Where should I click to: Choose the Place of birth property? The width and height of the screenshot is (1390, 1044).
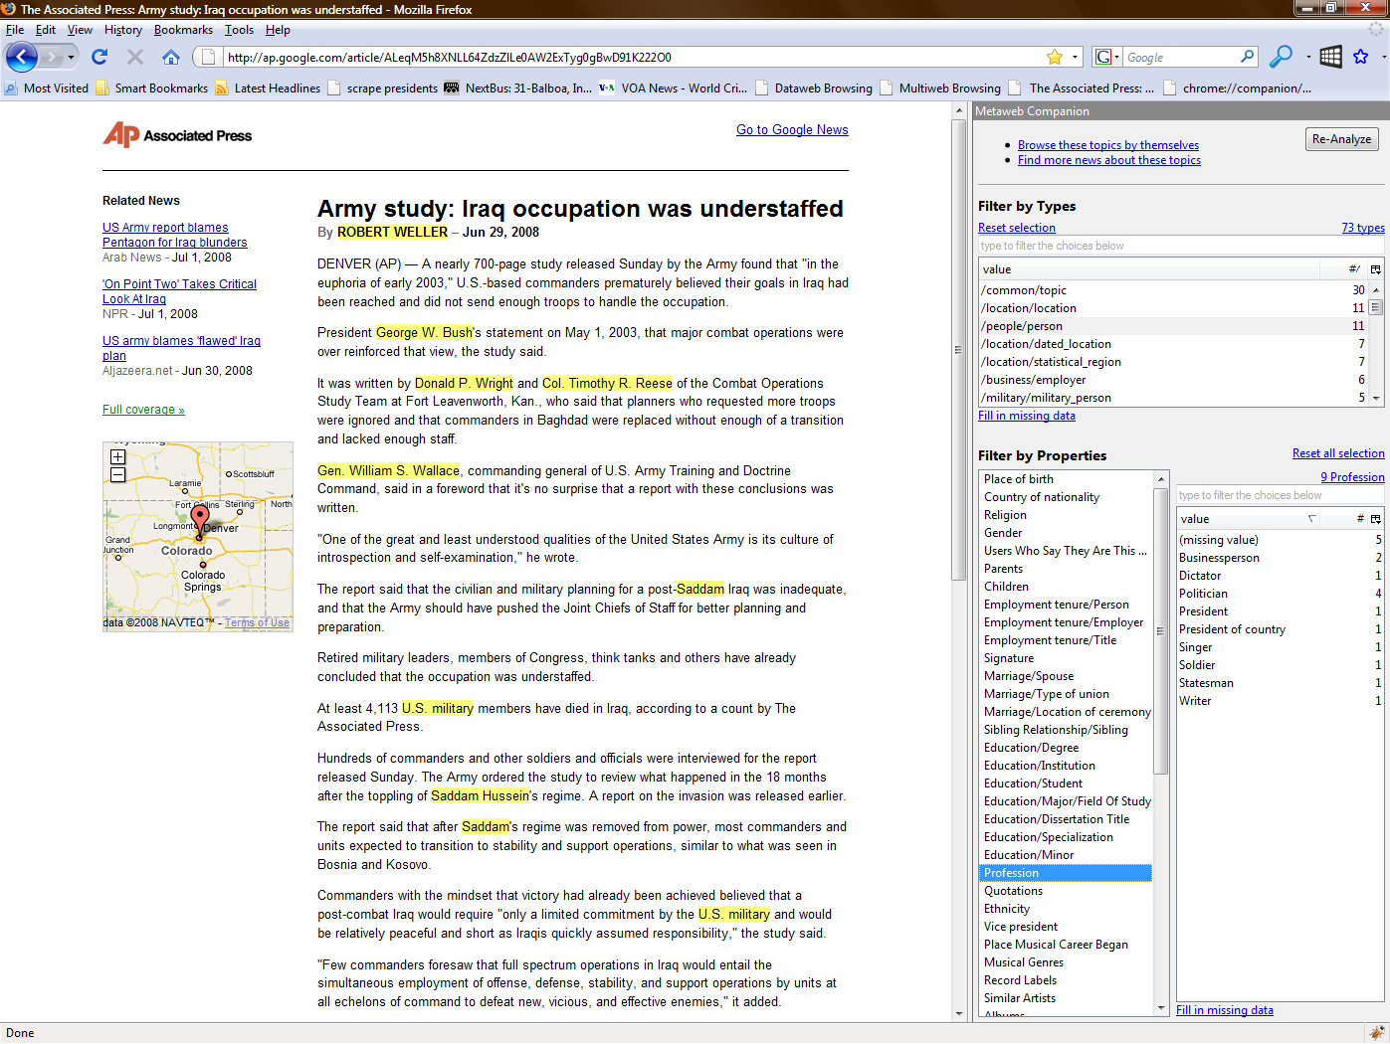[x=1019, y=479]
